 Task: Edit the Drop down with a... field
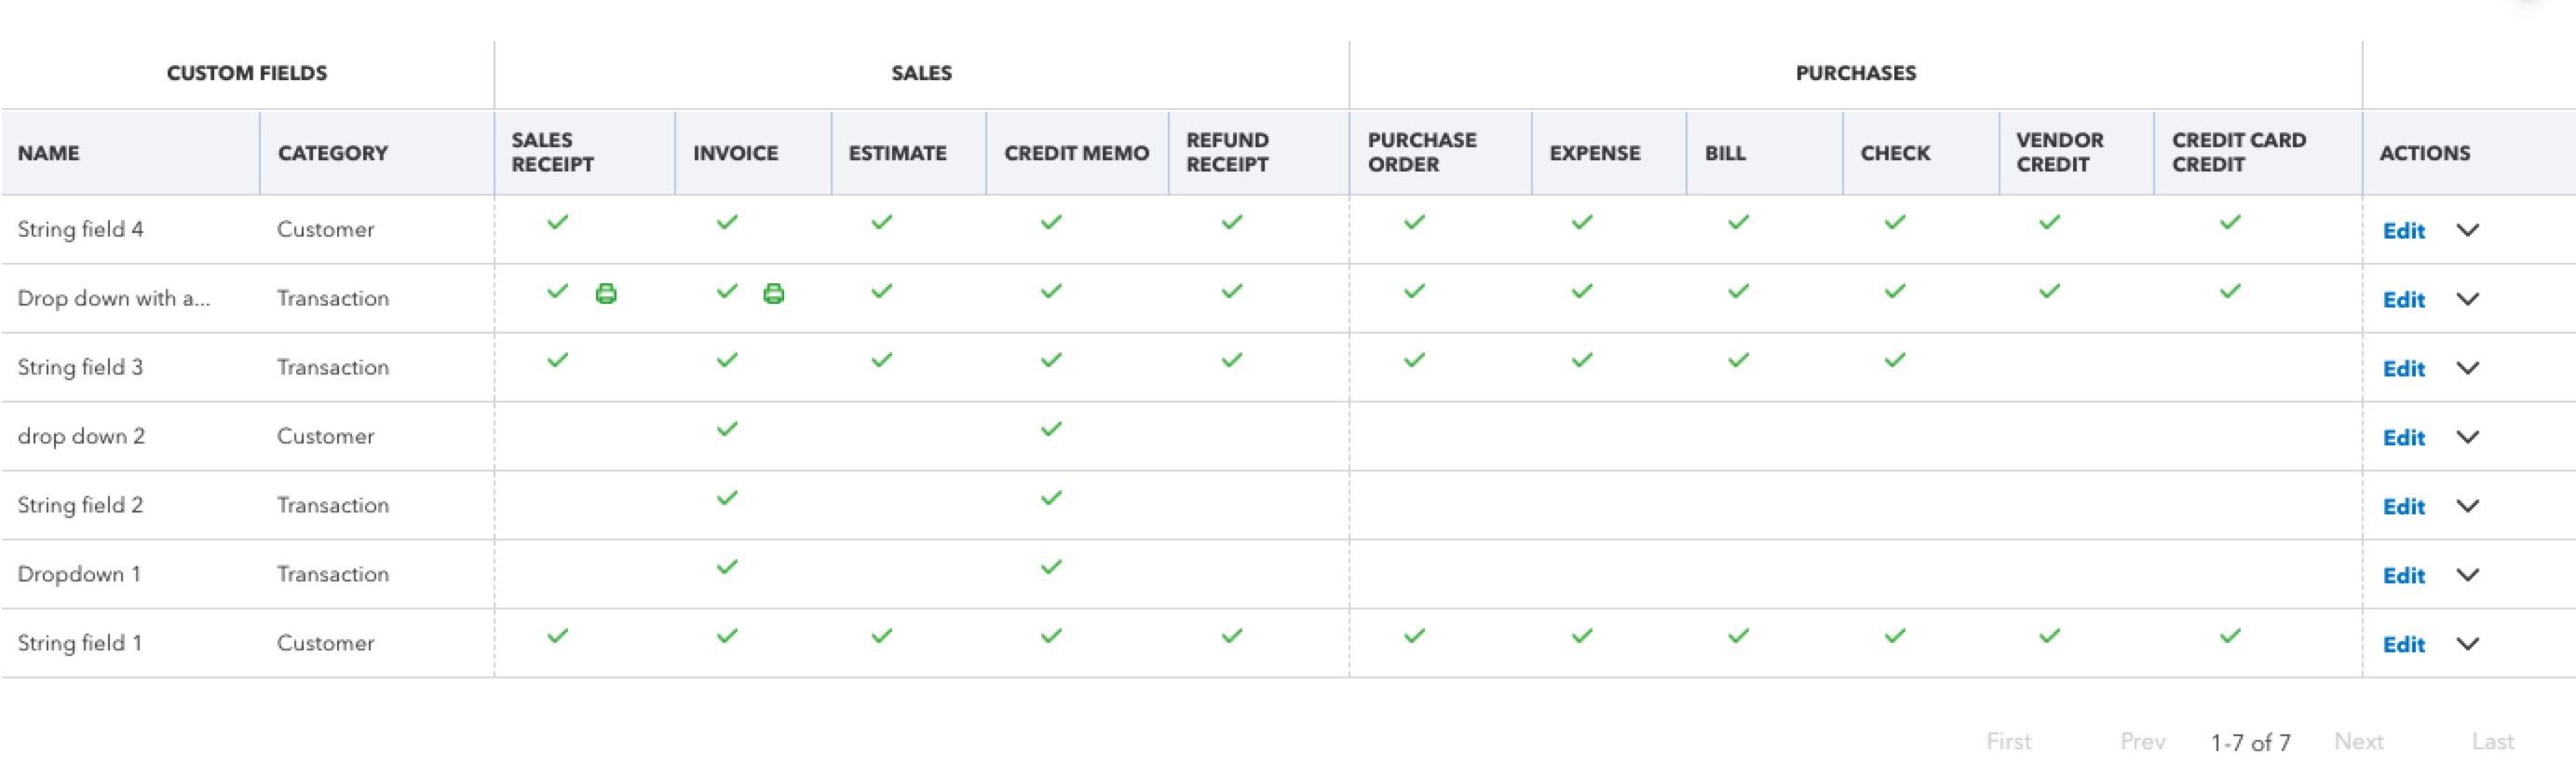[x=2403, y=299]
